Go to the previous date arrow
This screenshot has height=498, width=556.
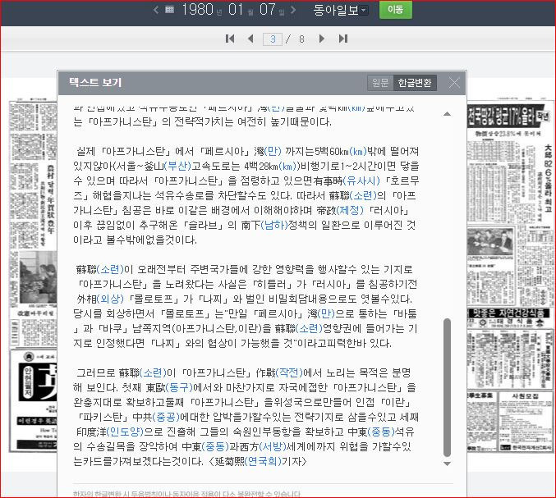[156, 10]
